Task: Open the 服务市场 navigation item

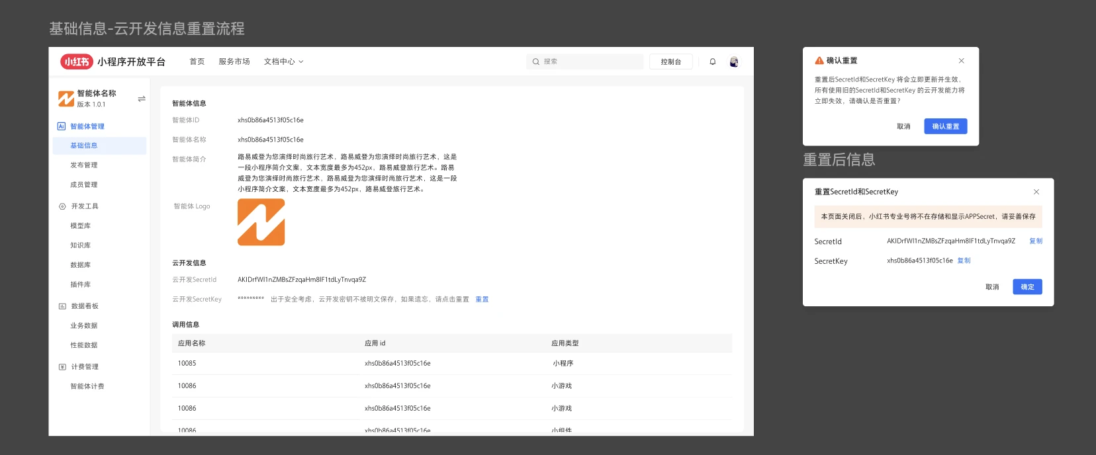Action: [x=234, y=62]
